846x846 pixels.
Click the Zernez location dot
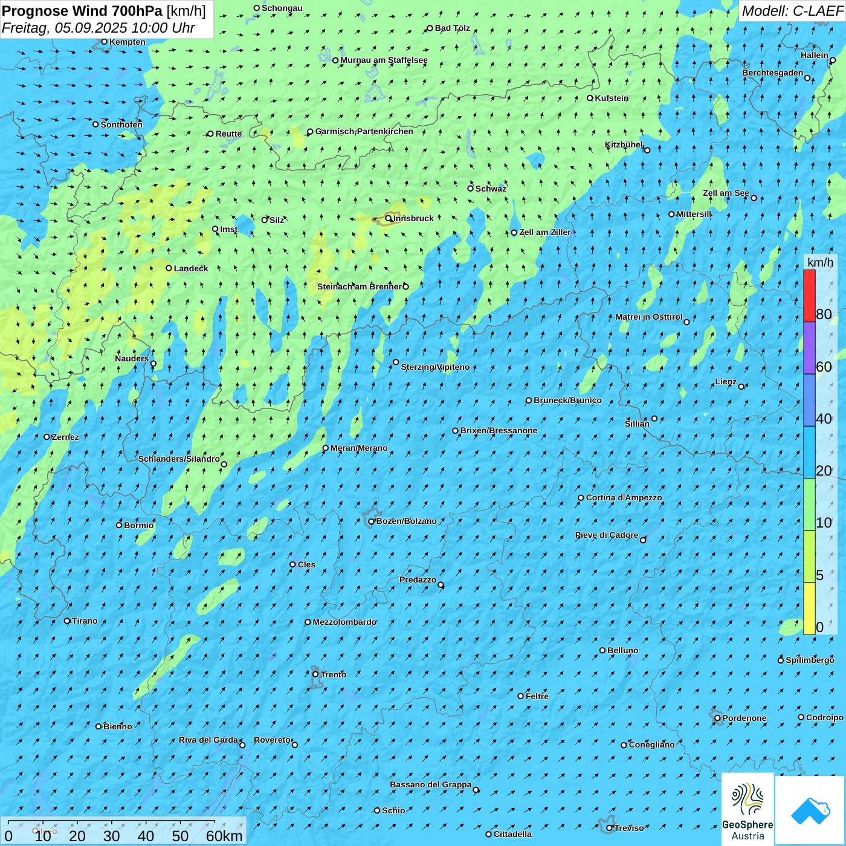[47, 437]
